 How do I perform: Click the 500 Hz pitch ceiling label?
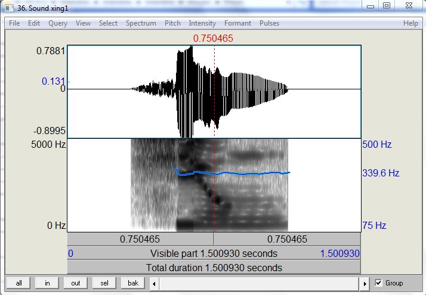377,144
